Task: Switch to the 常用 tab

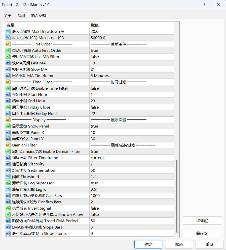Action: tap(22, 15)
